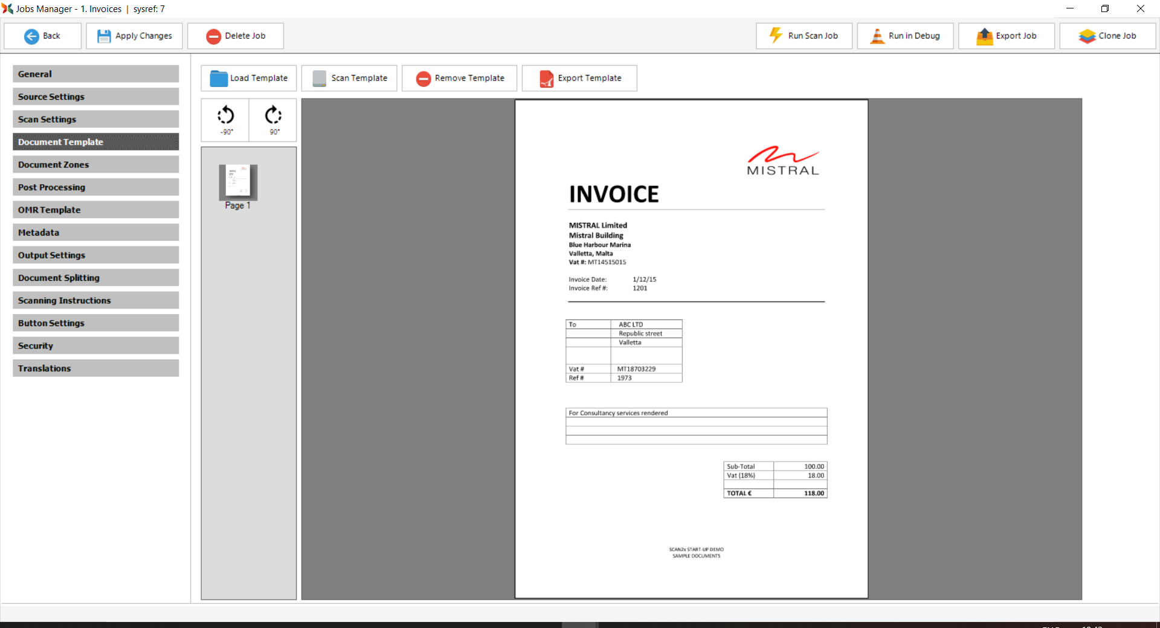Open the Output Settings section

[x=95, y=255]
